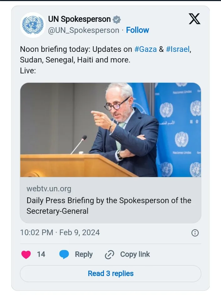Open the X logo in tweet header
Image resolution: width=221 pixels, height=297 pixels.
click(x=194, y=19)
